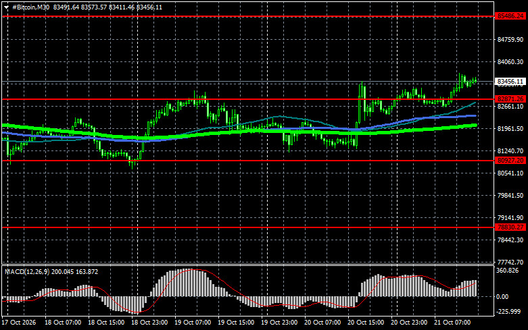Click the 21 Oct 07:00 time label

click(452, 323)
